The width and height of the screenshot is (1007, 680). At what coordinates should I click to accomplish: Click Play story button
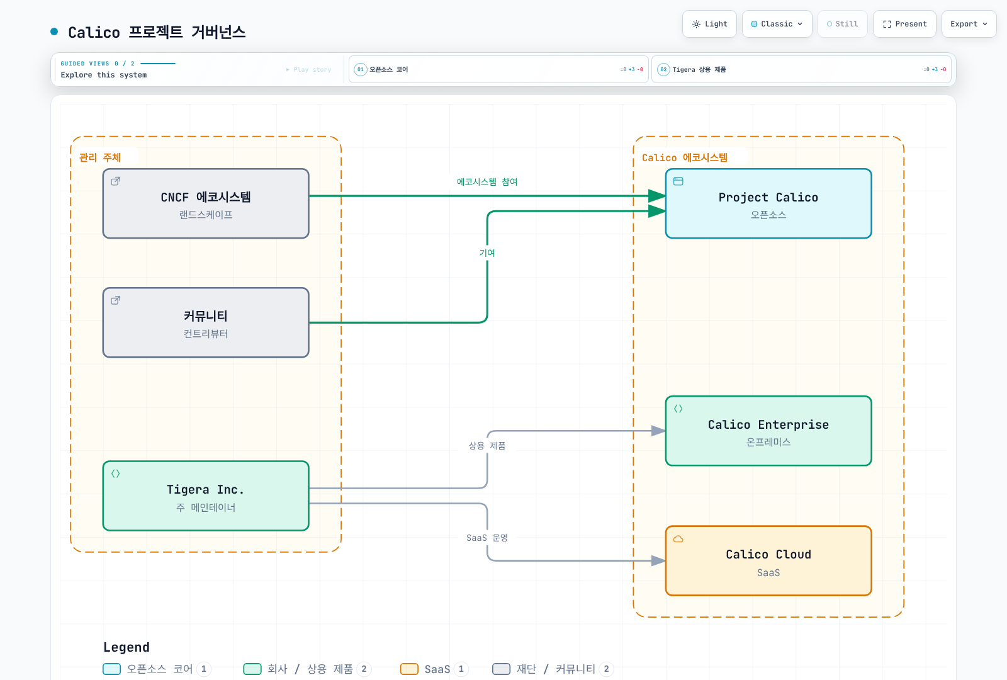coord(308,69)
